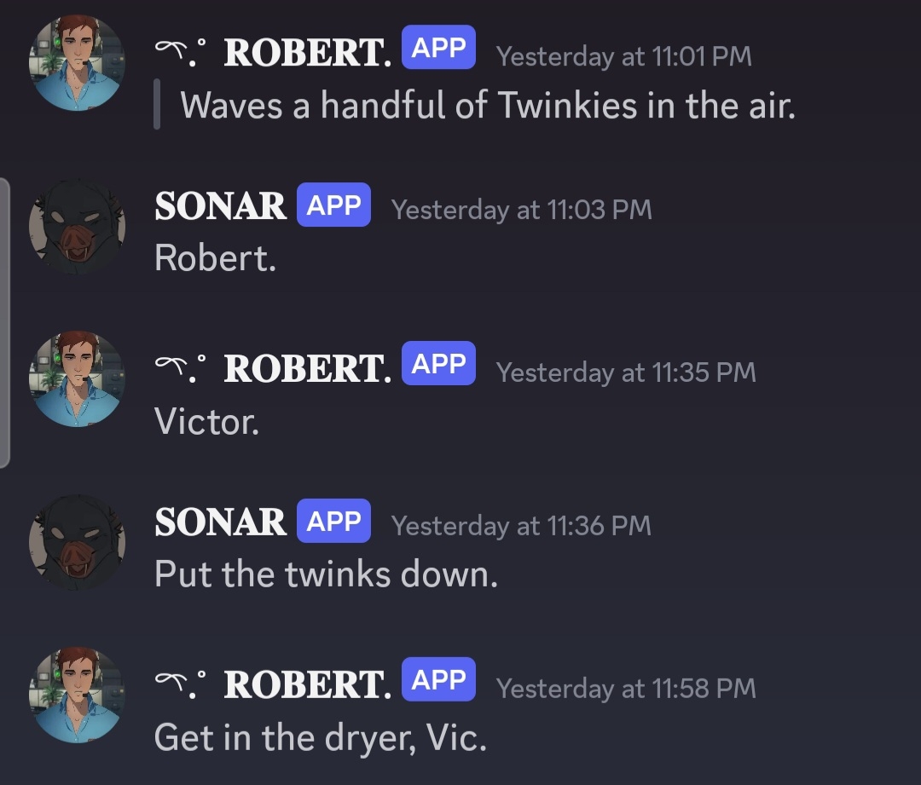Open Robert's avatar on the "Get in the dryer" message
The image size is (921, 785).
coord(77,696)
